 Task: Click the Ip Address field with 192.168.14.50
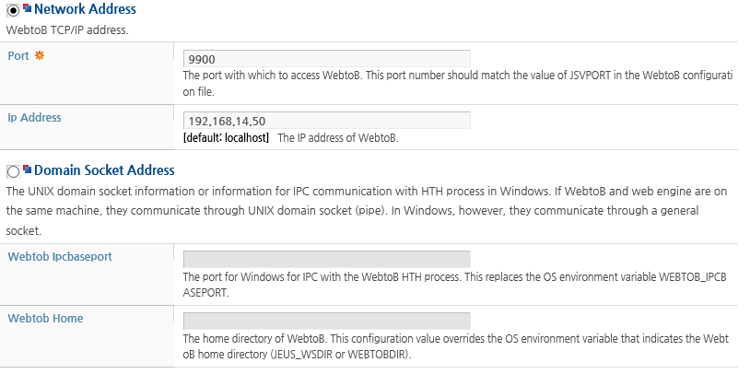point(327,121)
